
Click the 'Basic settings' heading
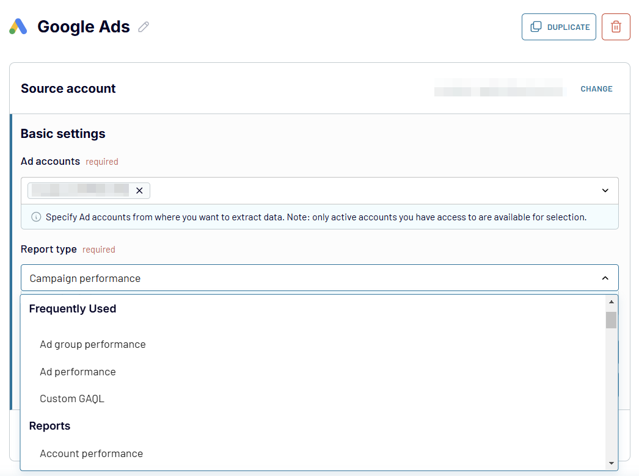(x=63, y=134)
